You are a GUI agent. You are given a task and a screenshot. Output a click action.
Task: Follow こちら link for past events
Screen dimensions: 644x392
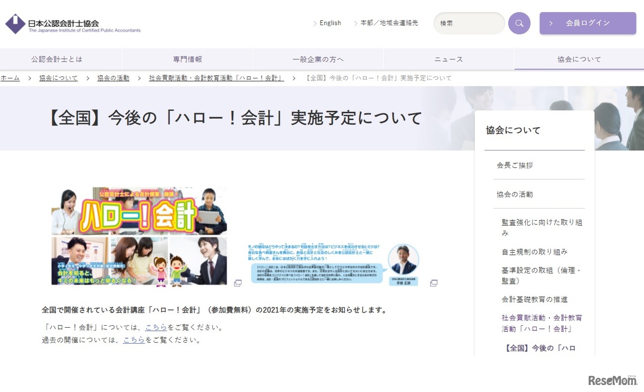[x=134, y=340]
